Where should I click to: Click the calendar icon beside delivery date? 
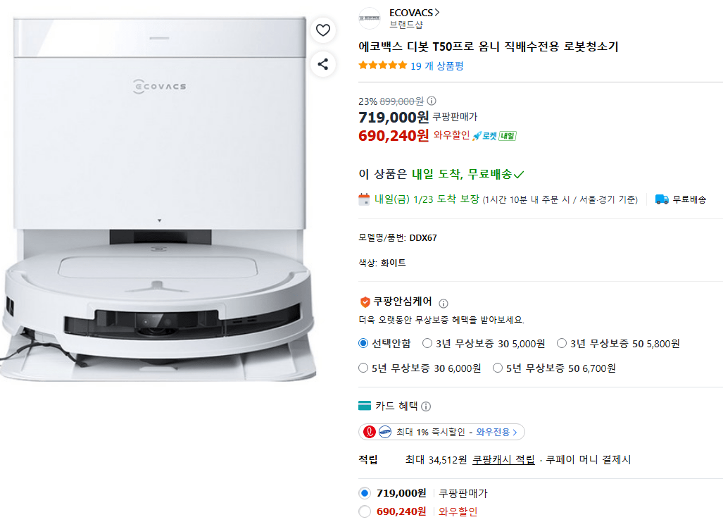point(364,199)
